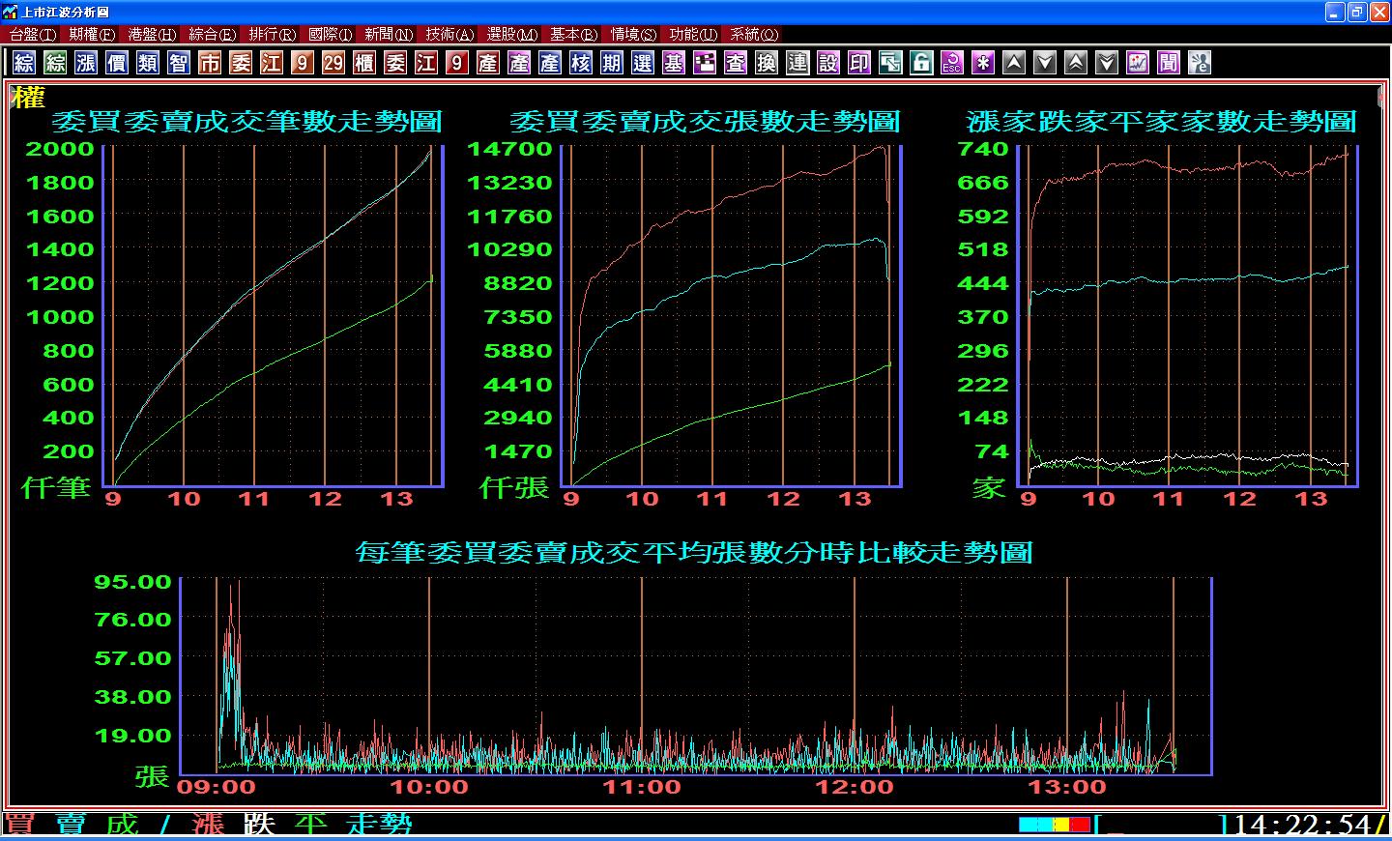Image resolution: width=1392 pixels, height=841 pixels.
Task: Click the checkered grid toolbar icon
Action: click(x=705, y=63)
